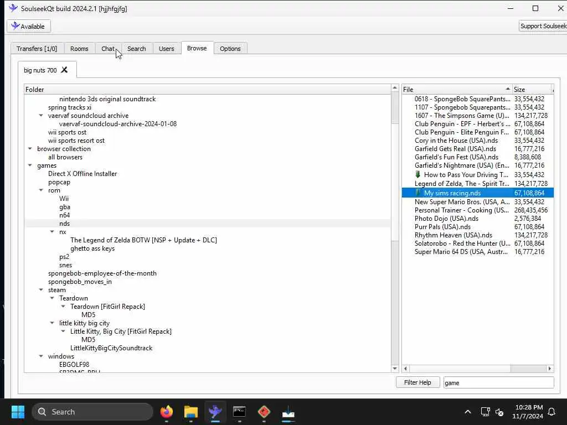Collapse the rom folder
The width and height of the screenshot is (567, 425).
tap(41, 190)
